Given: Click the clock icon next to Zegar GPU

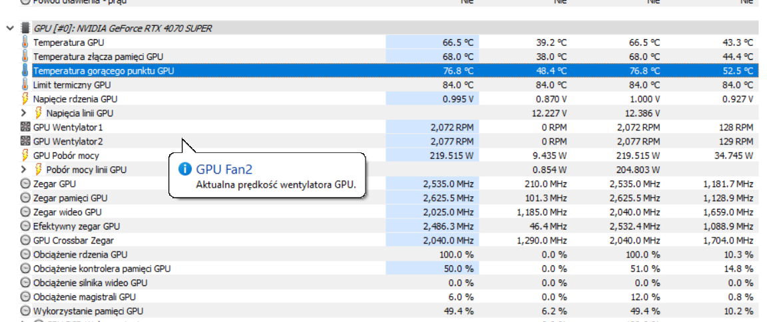Looking at the screenshot, I should [x=25, y=184].
